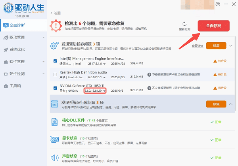This screenshot has height=166, width=238.
Task: Collapse the 发现系统运行库问题 section
Action: 231,104
